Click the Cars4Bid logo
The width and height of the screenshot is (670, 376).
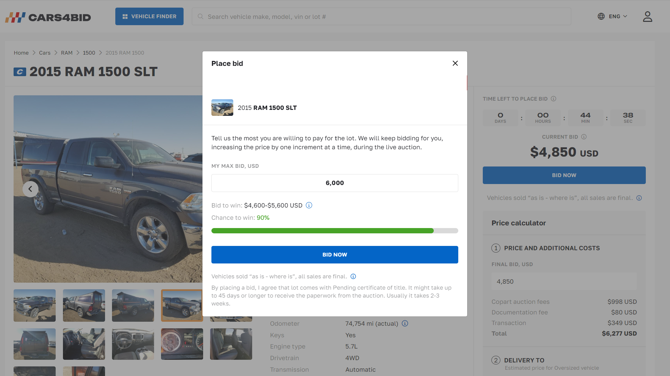pyautogui.click(x=48, y=17)
